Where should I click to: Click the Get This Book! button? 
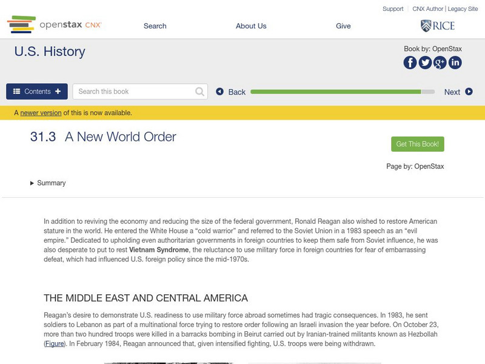(418, 144)
